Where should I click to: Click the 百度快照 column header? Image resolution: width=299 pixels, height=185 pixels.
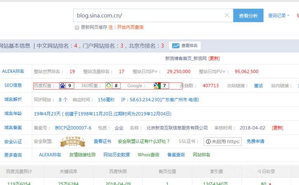[118, 171]
